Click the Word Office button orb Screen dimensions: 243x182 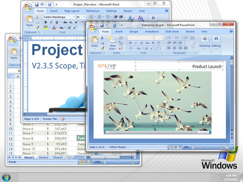tap(28, 7)
